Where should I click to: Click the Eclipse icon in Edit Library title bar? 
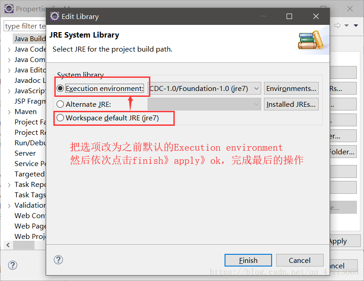pos(55,16)
